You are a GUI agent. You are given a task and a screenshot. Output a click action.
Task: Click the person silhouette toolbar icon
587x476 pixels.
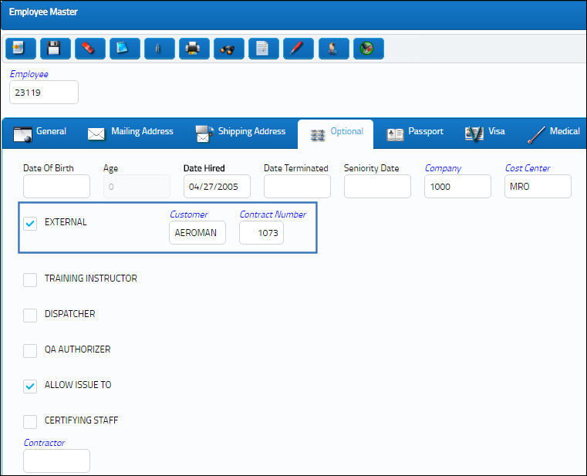tap(333, 49)
